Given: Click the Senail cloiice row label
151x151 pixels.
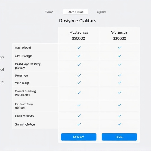Looking at the screenshot, I should tap(25, 124).
